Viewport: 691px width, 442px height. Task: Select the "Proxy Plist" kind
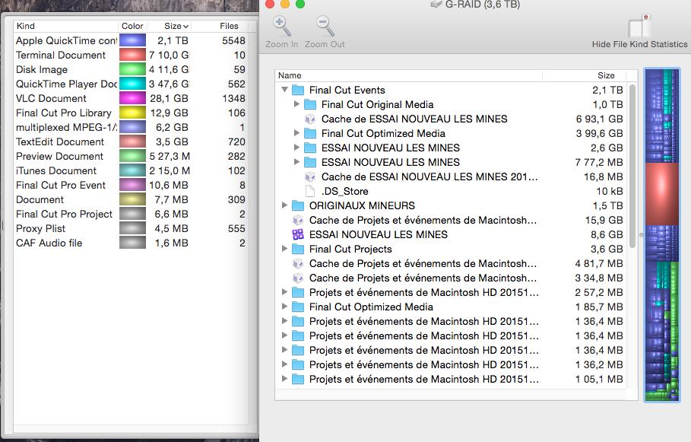pos(40,228)
